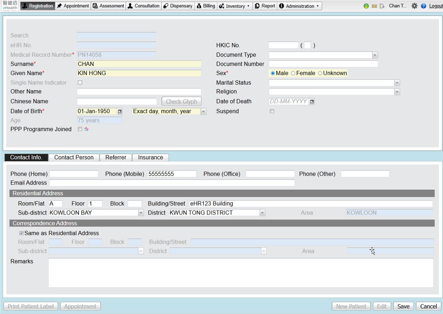Click the green status indicator icon

(x=366, y=6)
